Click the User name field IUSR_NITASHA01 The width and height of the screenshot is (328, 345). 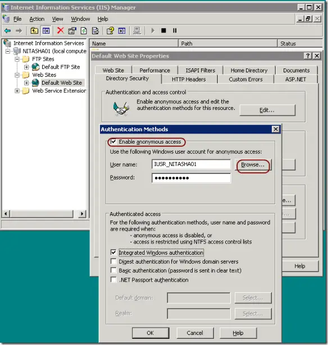coord(191,164)
